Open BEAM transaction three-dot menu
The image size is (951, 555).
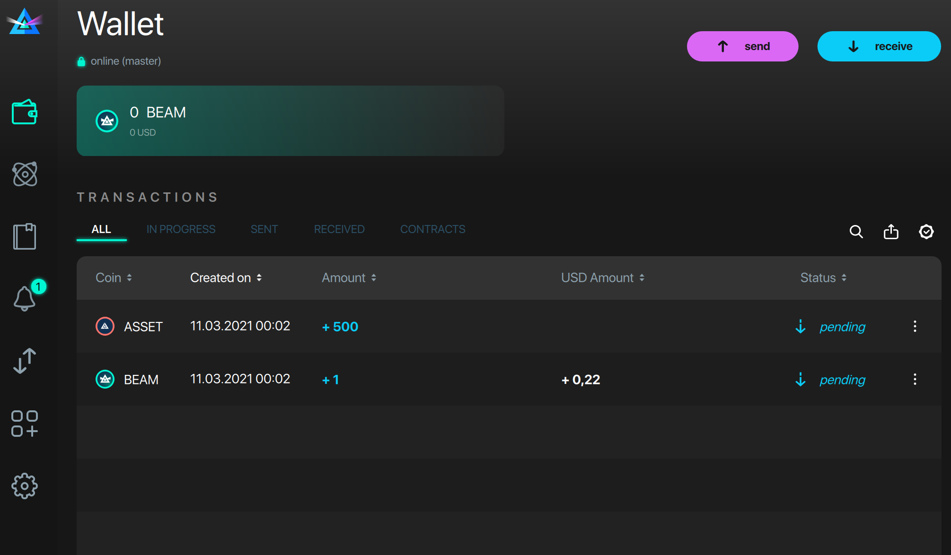click(915, 379)
